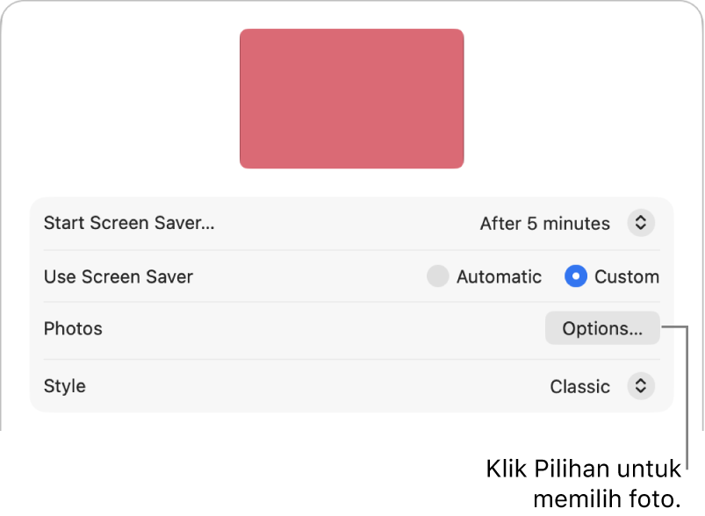The width and height of the screenshot is (705, 516).
Task: Click the "memilih foto." caption line
Action: 607,499
